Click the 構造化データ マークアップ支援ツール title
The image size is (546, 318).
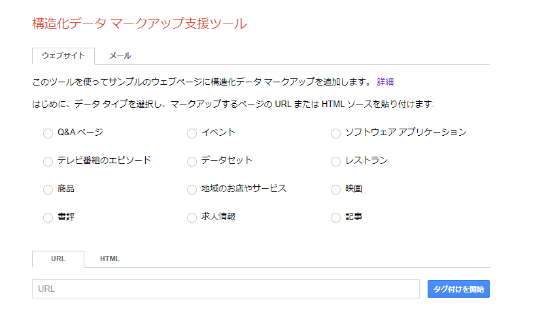[139, 24]
